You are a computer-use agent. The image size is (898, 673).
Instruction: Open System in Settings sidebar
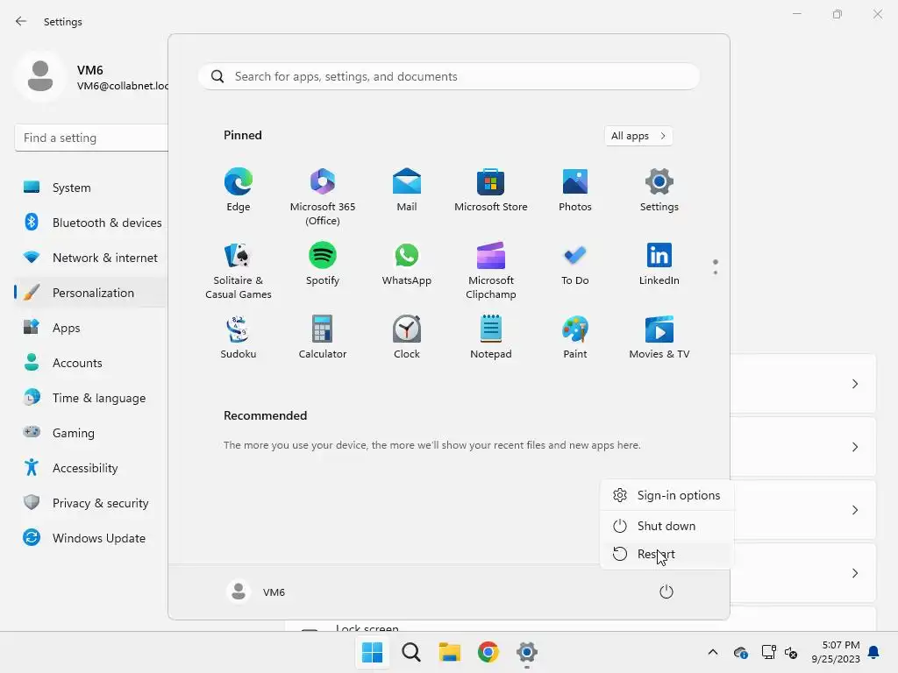91,188
